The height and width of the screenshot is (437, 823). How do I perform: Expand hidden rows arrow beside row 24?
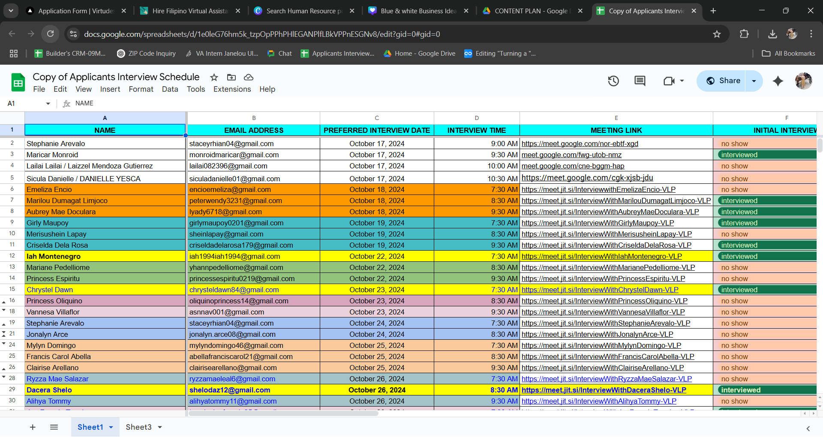[x=4, y=344]
